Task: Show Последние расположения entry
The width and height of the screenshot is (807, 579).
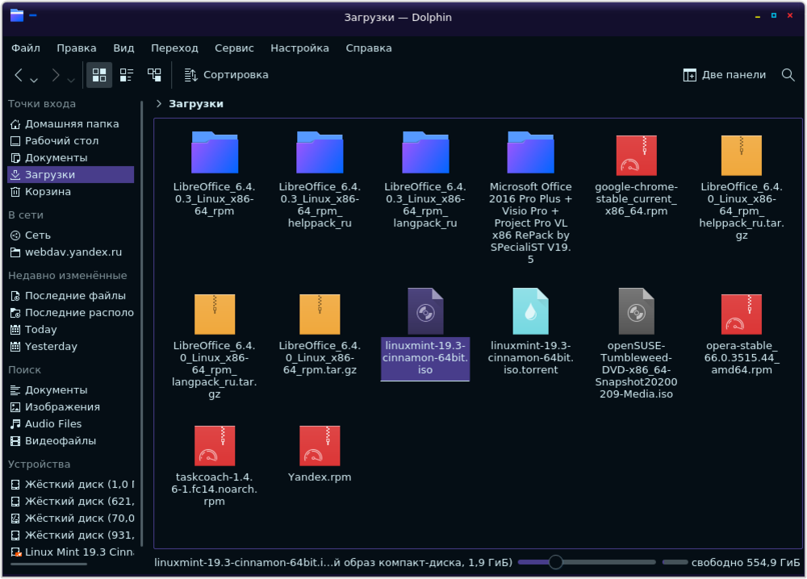Action: [x=71, y=313]
